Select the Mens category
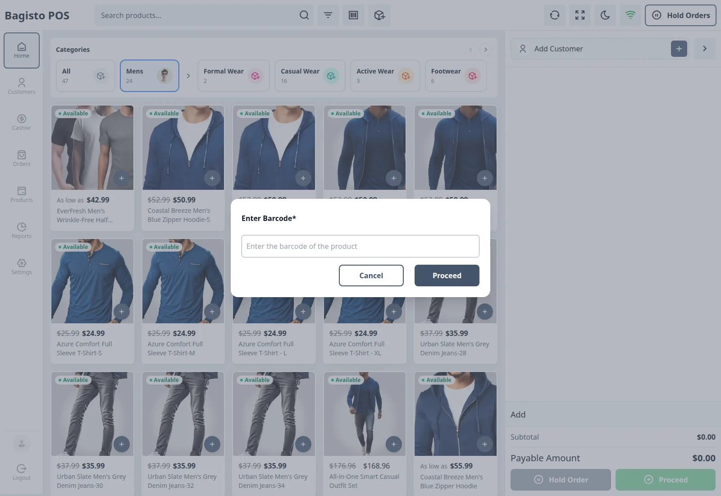Image resolution: width=721 pixels, height=496 pixels. pos(150,76)
